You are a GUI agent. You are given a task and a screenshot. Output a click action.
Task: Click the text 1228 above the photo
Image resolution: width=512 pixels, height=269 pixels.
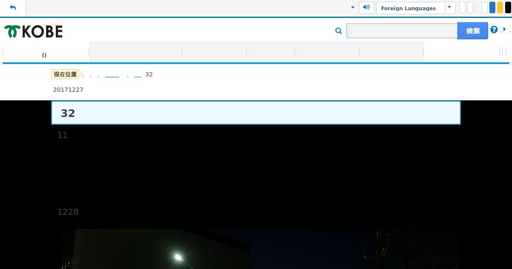(x=68, y=212)
